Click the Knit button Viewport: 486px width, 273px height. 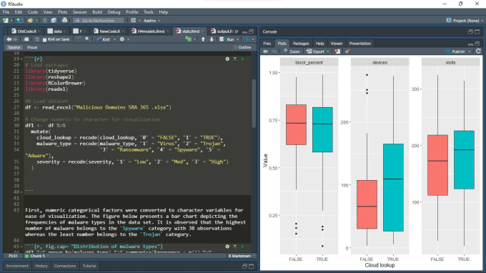(x=103, y=39)
